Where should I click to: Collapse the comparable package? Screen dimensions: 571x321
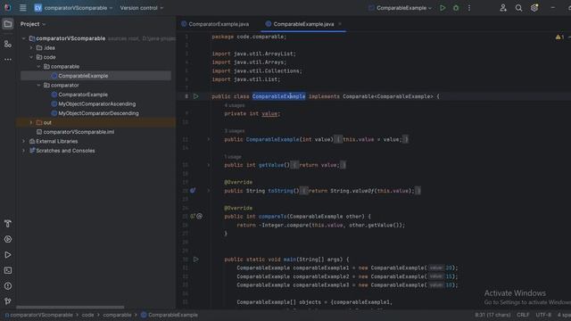[x=39, y=67]
